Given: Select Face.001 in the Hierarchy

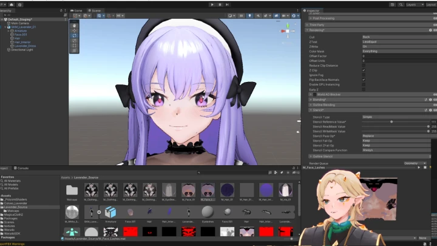Looking at the screenshot, I should (x=21, y=35).
